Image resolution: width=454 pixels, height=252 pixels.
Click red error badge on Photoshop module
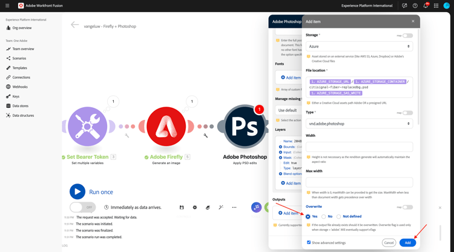(260, 109)
